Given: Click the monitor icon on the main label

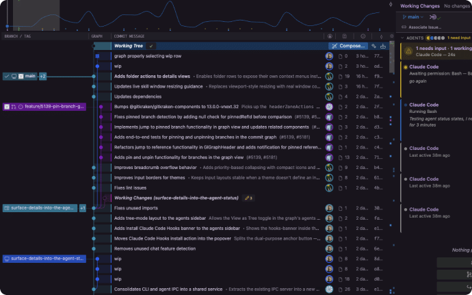Looking at the screenshot, I should click(x=14, y=76).
